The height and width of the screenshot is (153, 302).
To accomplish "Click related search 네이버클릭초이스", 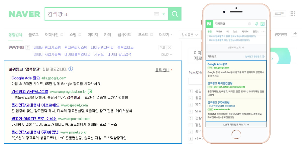I will pos(77,54).
